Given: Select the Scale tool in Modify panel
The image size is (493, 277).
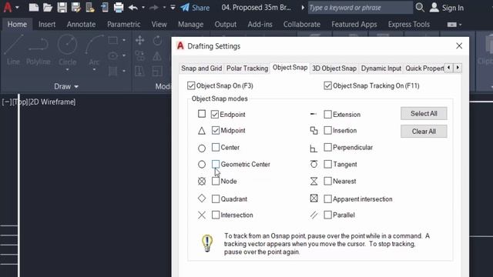Looking at the screenshot, I should [x=157, y=72].
